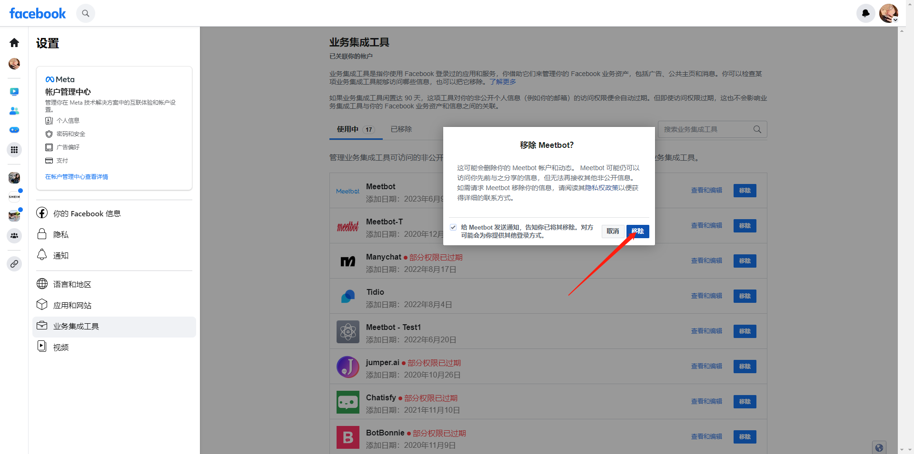Open the Friends sidebar icon
This screenshot has width=914, height=454.
click(14, 111)
